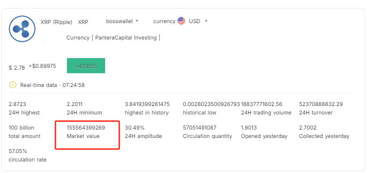Image resolution: width=368 pixels, height=173 pixels.
Task: Click the 24H turnover value
Action: (x=321, y=104)
